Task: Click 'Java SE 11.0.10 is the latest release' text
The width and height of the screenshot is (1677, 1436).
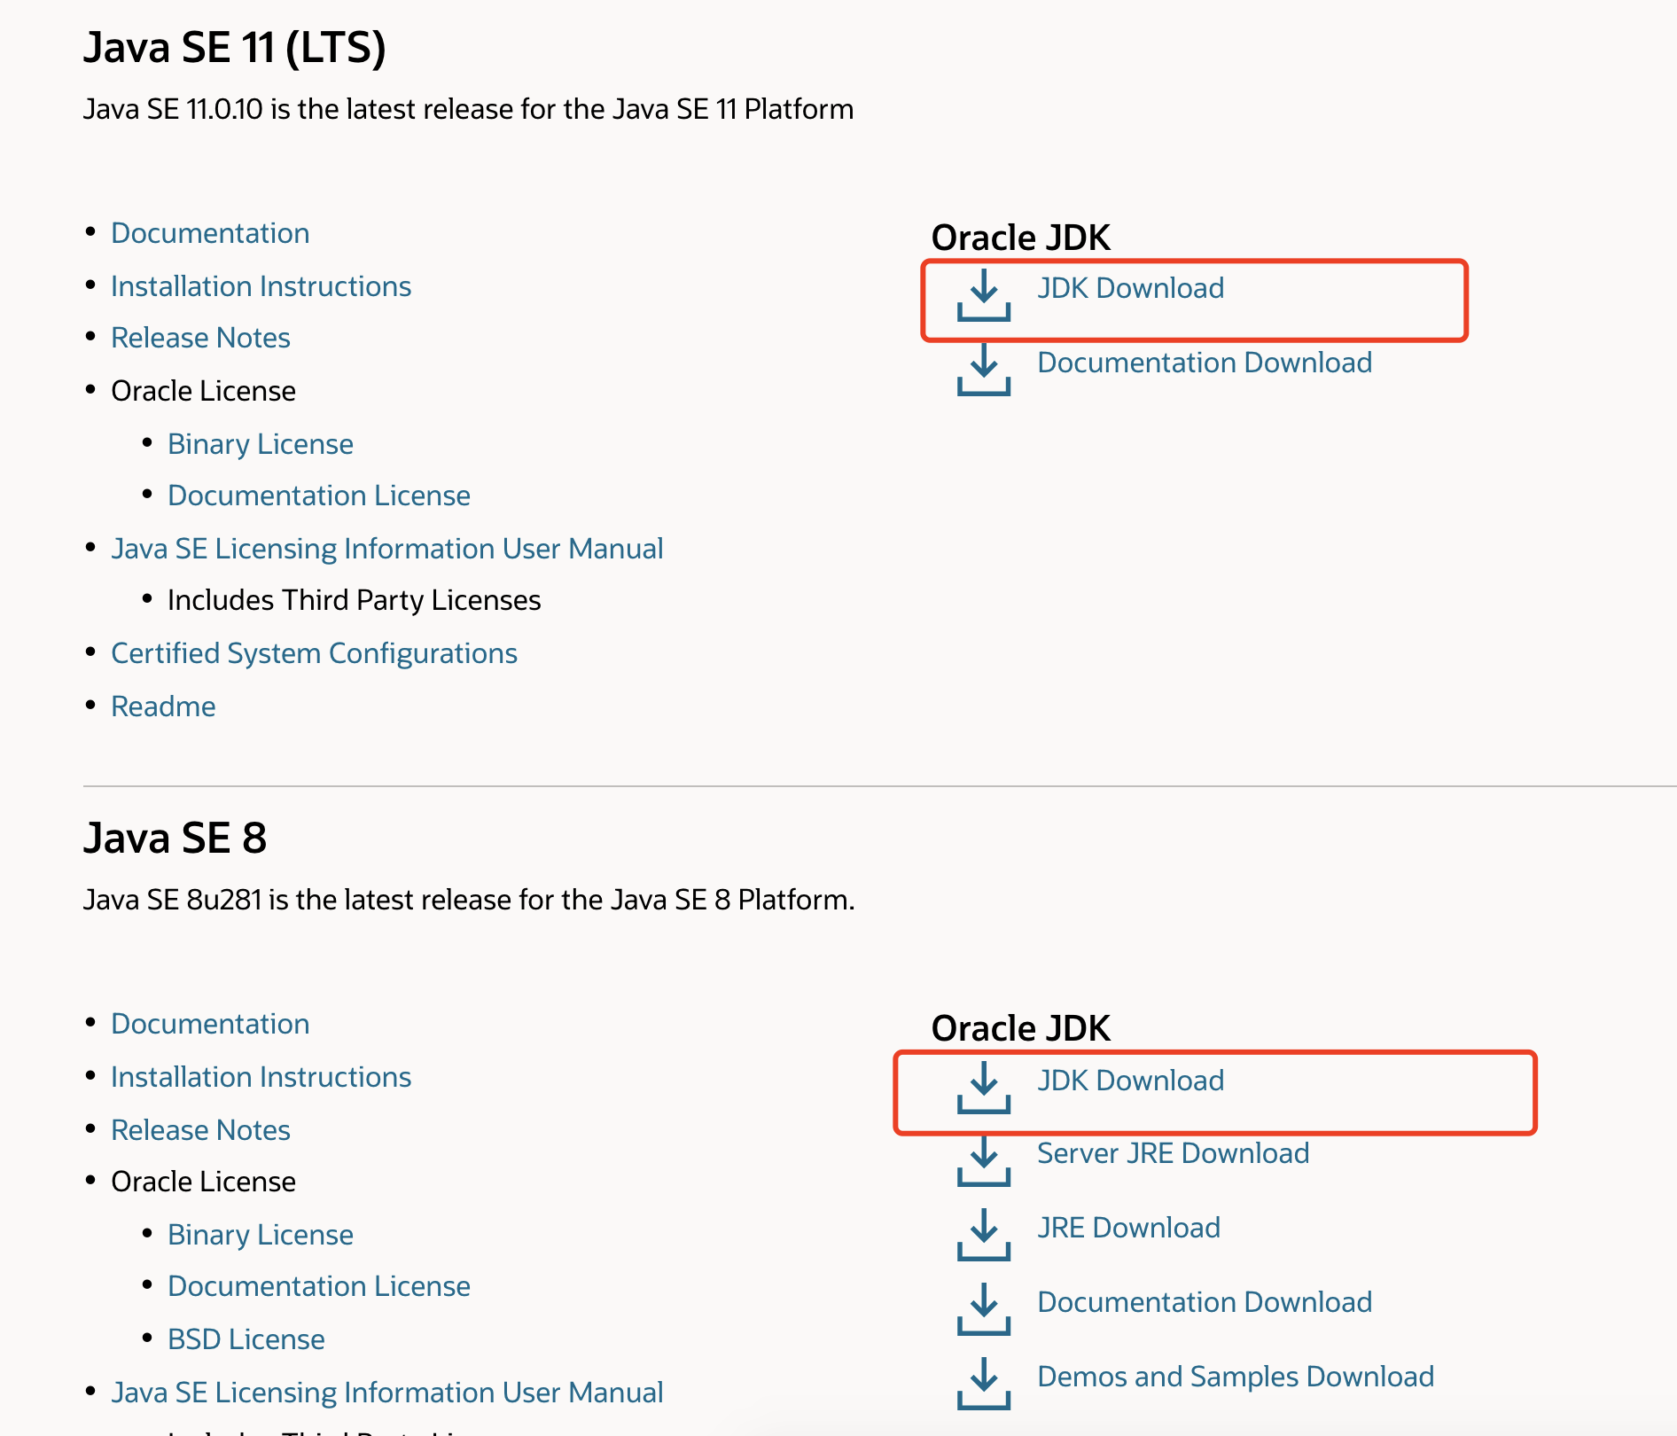Action: 468,109
